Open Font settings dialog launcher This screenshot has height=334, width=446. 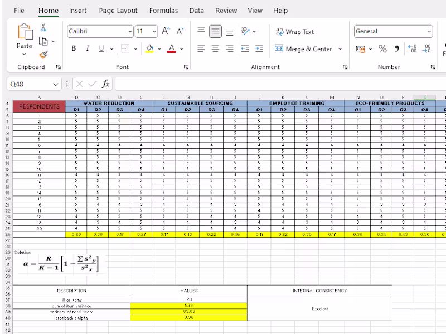186,67
